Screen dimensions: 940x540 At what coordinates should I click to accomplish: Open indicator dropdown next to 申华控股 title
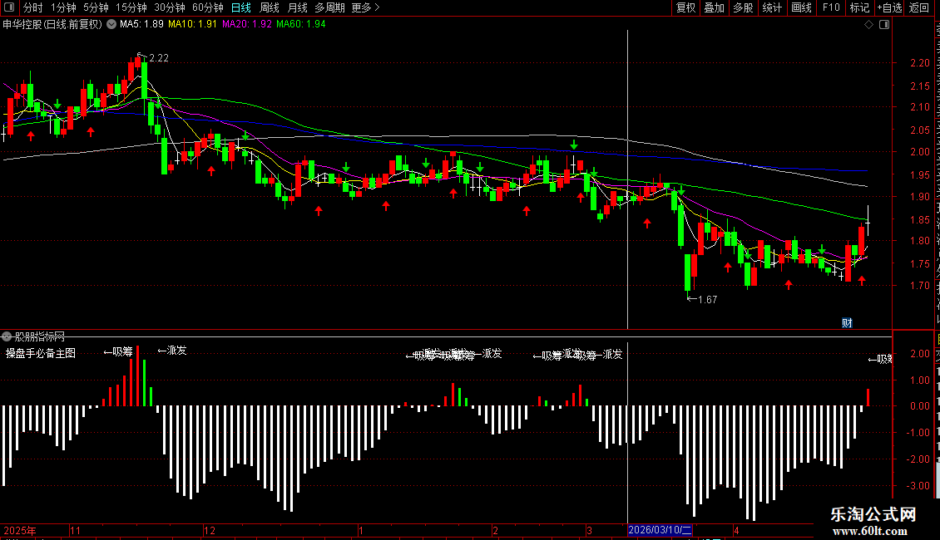[111, 24]
